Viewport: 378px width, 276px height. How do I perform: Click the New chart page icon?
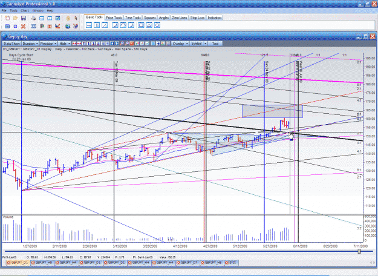[7, 18]
